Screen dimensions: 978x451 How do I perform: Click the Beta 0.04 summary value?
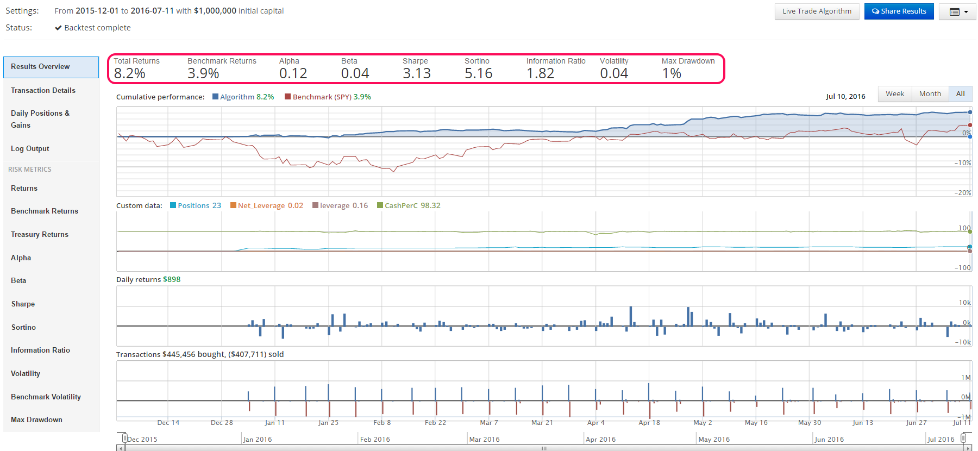[355, 73]
